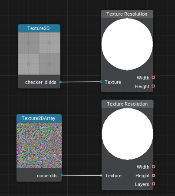
Task: Click Texture input port on top Texture Resolution node
Action: [x=101, y=82]
